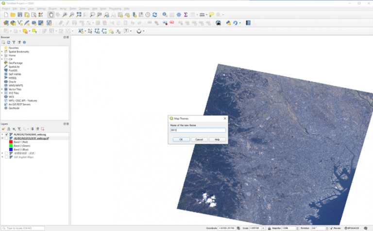This screenshot has height=231, width=373.
Task: Open the Raster menu
Action: [73, 9]
